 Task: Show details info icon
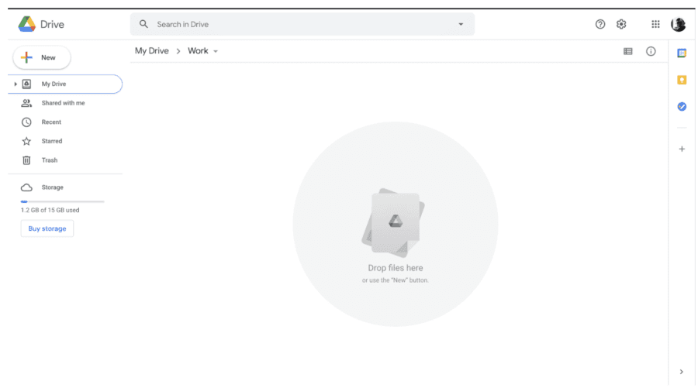click(651, 52)
